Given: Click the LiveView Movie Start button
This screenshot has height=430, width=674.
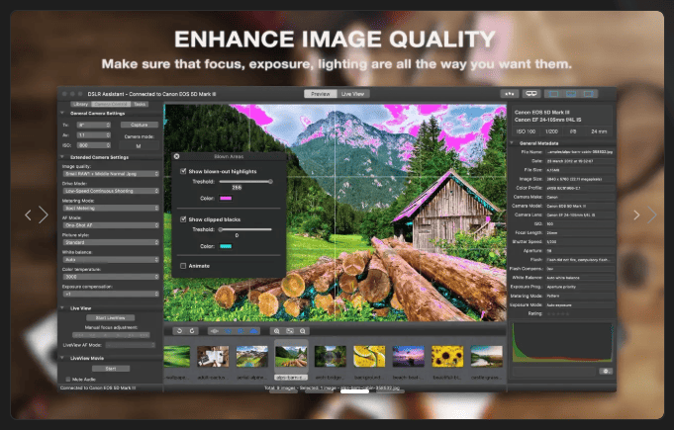Looking at the screenshot, I should (111, 368).
